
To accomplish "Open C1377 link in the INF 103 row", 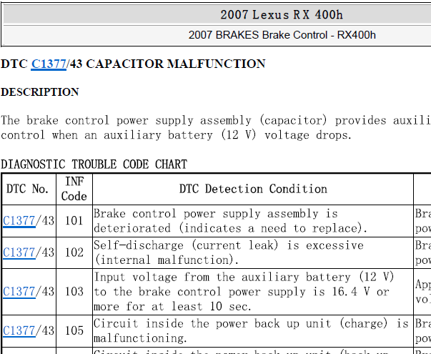I will point(19,292).
